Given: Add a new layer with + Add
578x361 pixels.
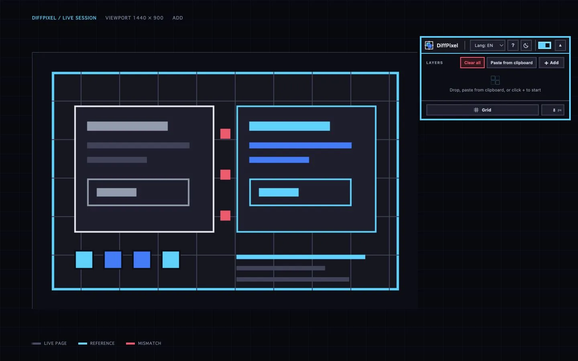Looking at the screenshot, I should coord(552,63).
